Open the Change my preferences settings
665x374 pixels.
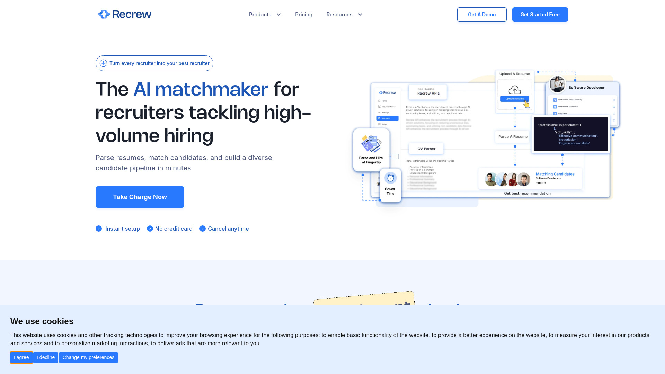pyautogui.click(x=88, y=357)
